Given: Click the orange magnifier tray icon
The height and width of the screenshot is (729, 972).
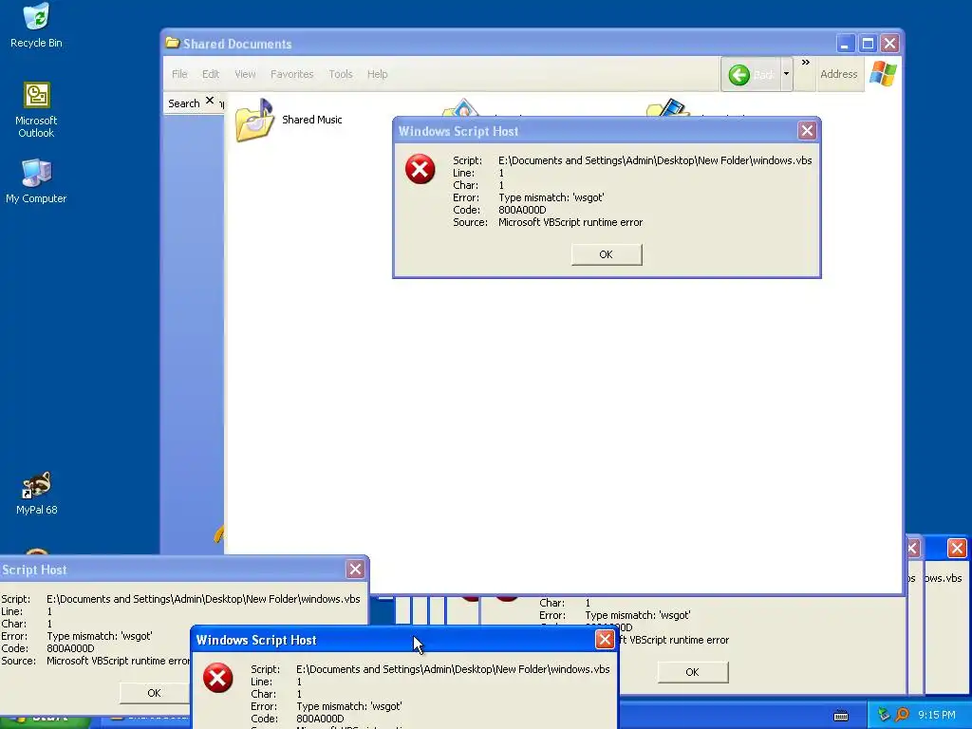Looking at the screenshot, I should coord(902,715).
